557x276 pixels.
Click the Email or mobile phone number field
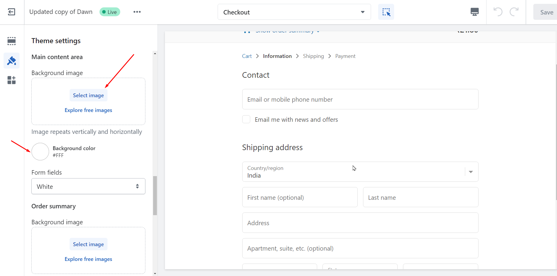pyautogui.click(x=360, y=99)
